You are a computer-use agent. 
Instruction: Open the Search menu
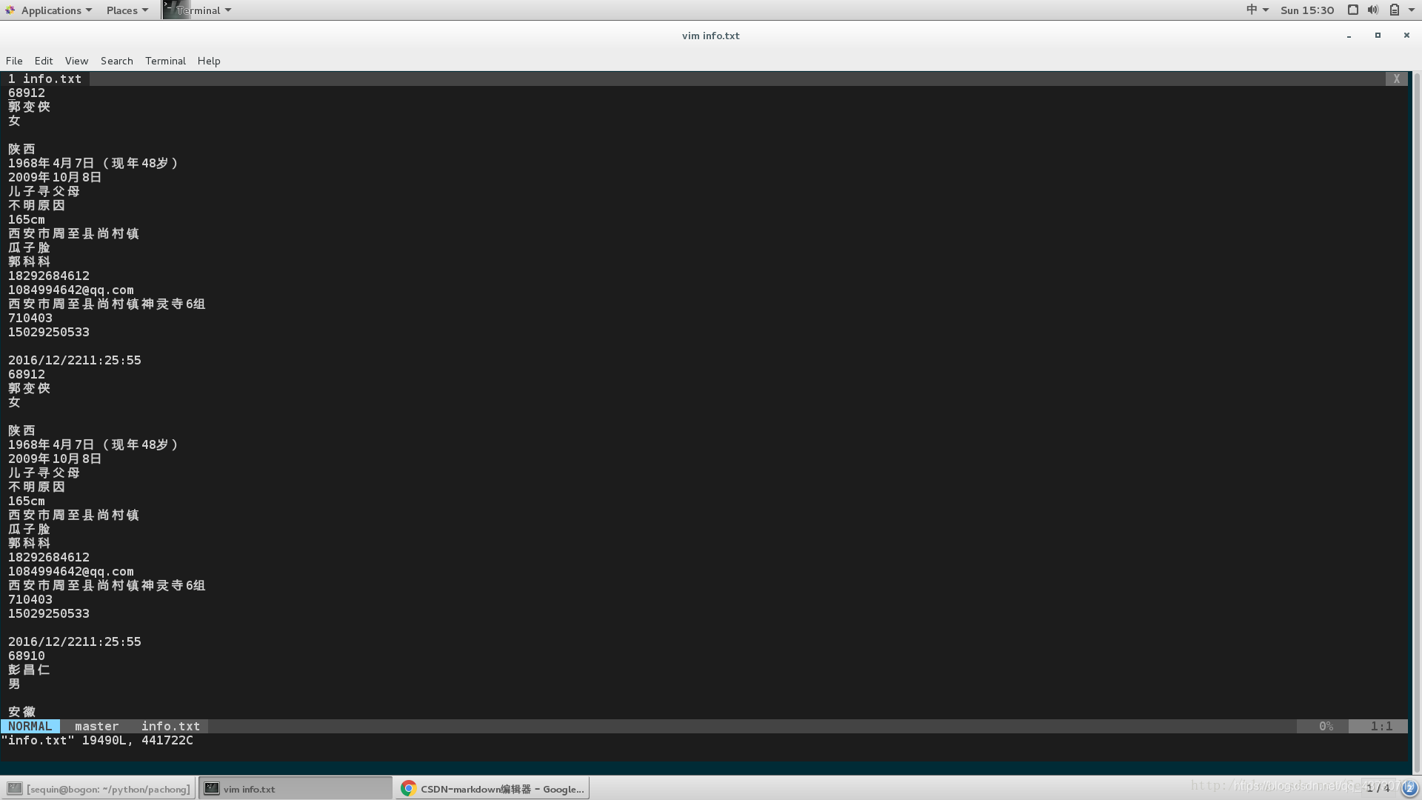[x=116, y=61]
